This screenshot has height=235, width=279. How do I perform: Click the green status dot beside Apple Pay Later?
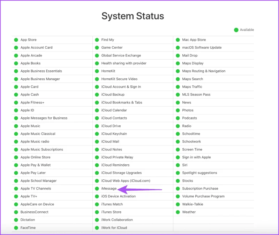(16, 173)
